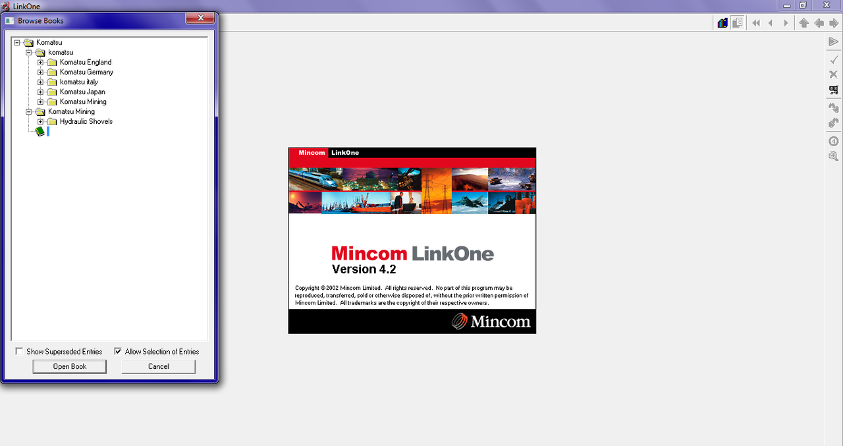Select the lowercase komatsu tree label
Screen dimensions: 843x446
pos(61,53)
